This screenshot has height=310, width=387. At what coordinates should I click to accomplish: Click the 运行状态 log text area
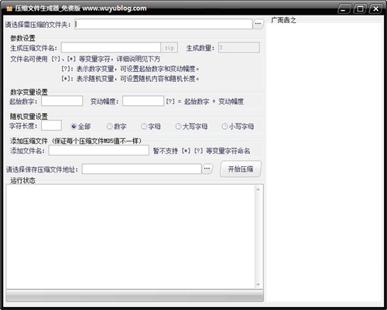click(x=130, y=237)
